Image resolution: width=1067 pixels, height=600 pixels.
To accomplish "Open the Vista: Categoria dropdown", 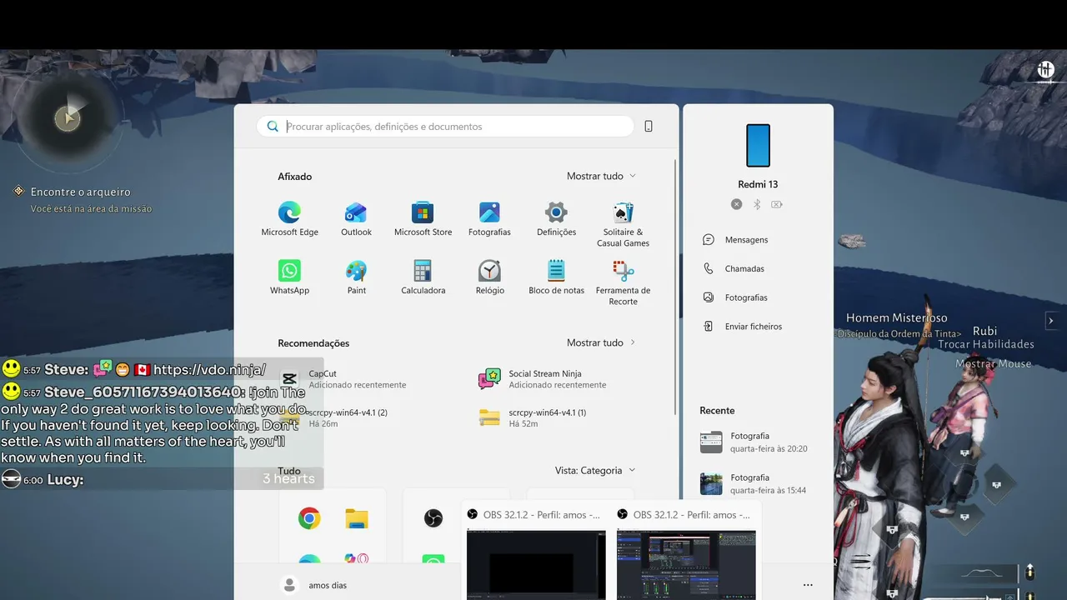I will click(595, 471).
